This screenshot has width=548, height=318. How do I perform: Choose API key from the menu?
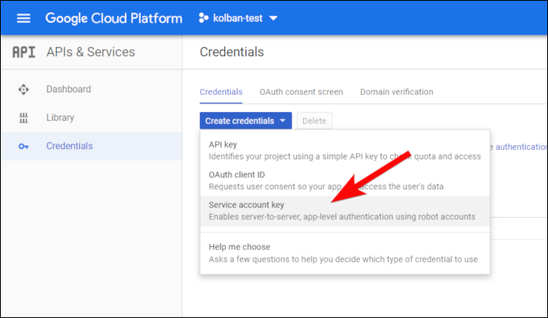[345, 151]
